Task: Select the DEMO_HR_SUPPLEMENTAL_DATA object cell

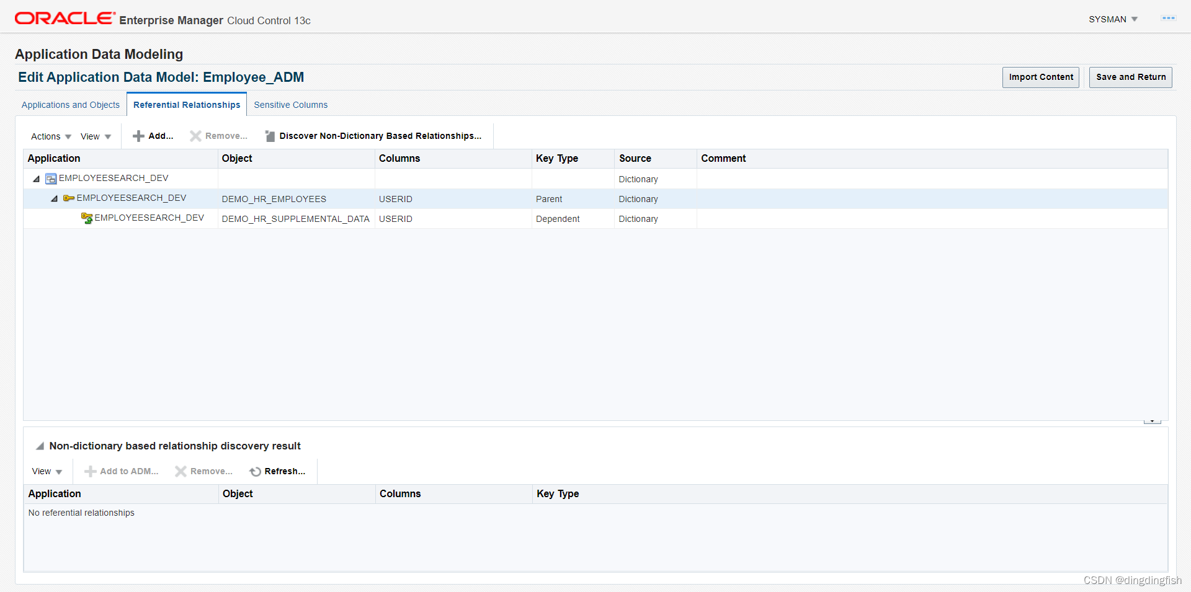Action: point(297,219)
